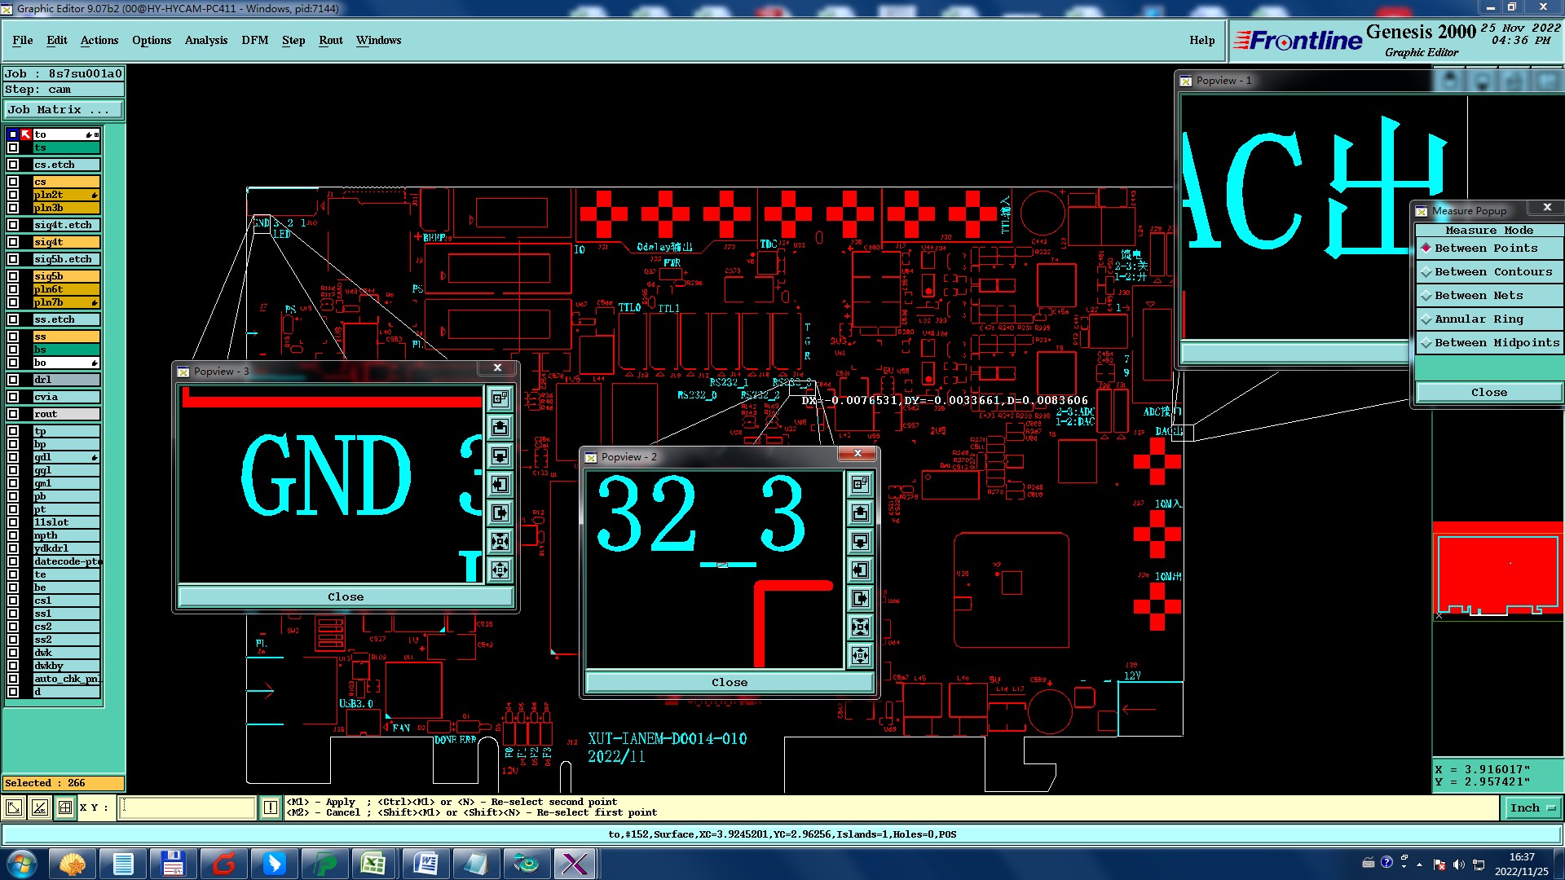Open Excel from the Windows taskbar
The height and width of the screenshot is (880, 1565).
373,864
